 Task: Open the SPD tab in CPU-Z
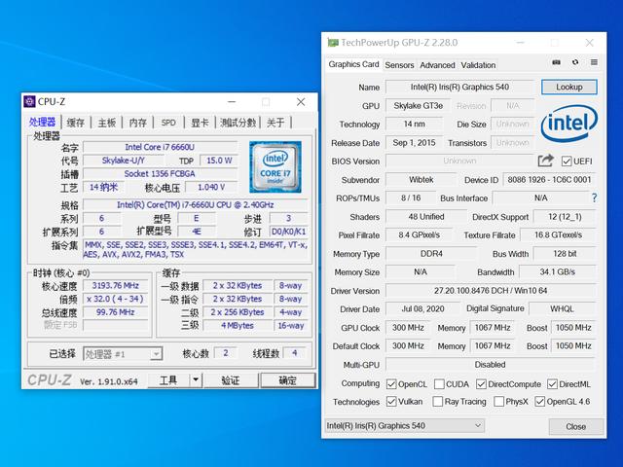coord(168,123)
